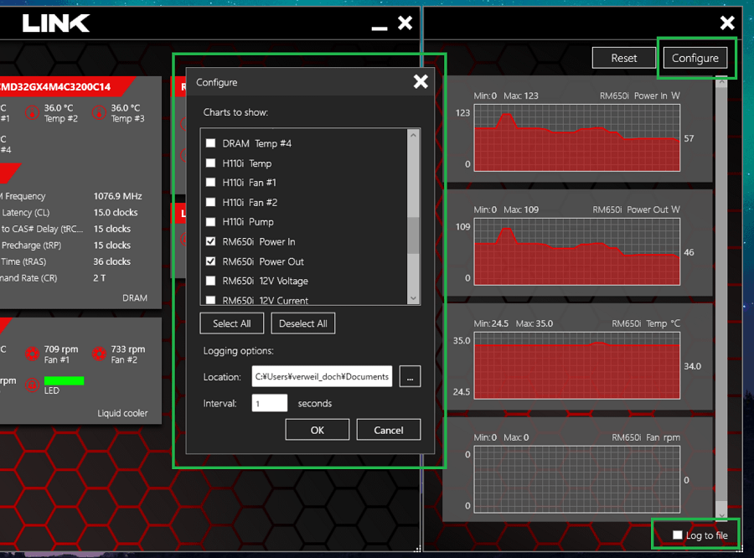Click the RM650i Temp °C chart

[577, 365]
